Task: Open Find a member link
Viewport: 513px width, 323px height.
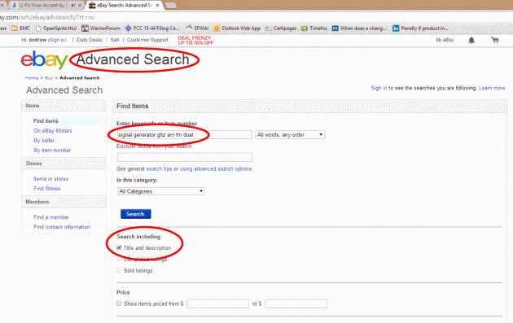Action: pyautogui.click(x=51, y=217)
